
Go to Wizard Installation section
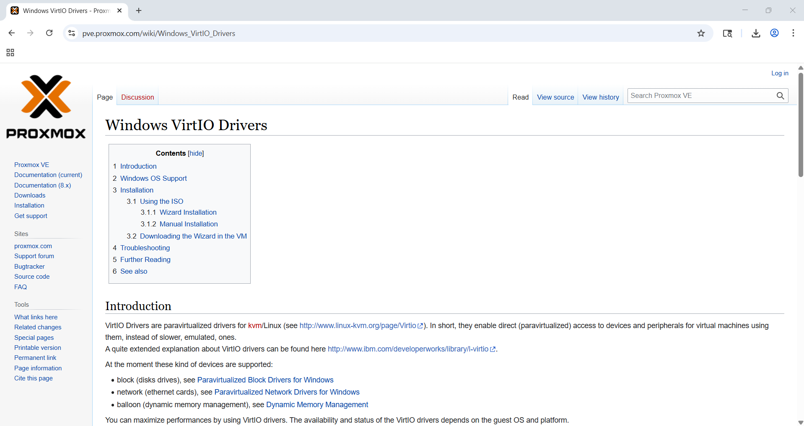(x=188, y=212)
